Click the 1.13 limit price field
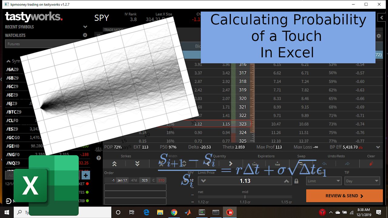Image resolution: width=388 pixels, height=218 pixels. pyautogui.click(x=245, y=181)
